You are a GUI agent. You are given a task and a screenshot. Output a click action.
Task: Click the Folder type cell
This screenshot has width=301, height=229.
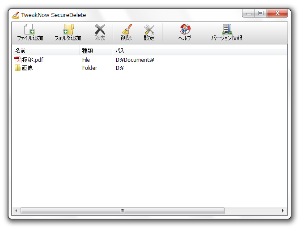[89, 68]
